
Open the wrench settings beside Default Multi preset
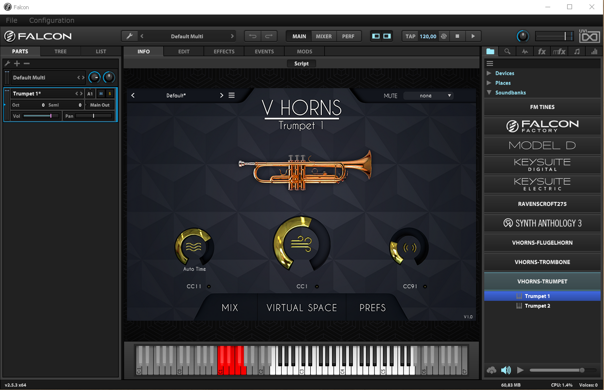129,36
